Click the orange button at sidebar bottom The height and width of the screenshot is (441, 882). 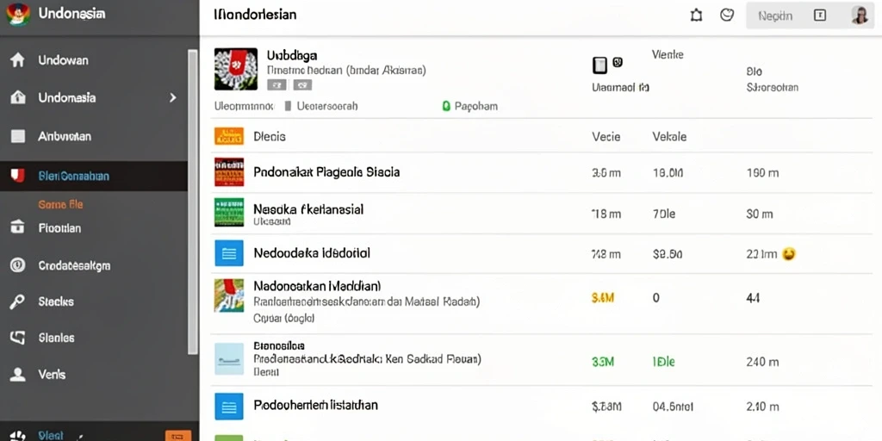pos(177,435)
